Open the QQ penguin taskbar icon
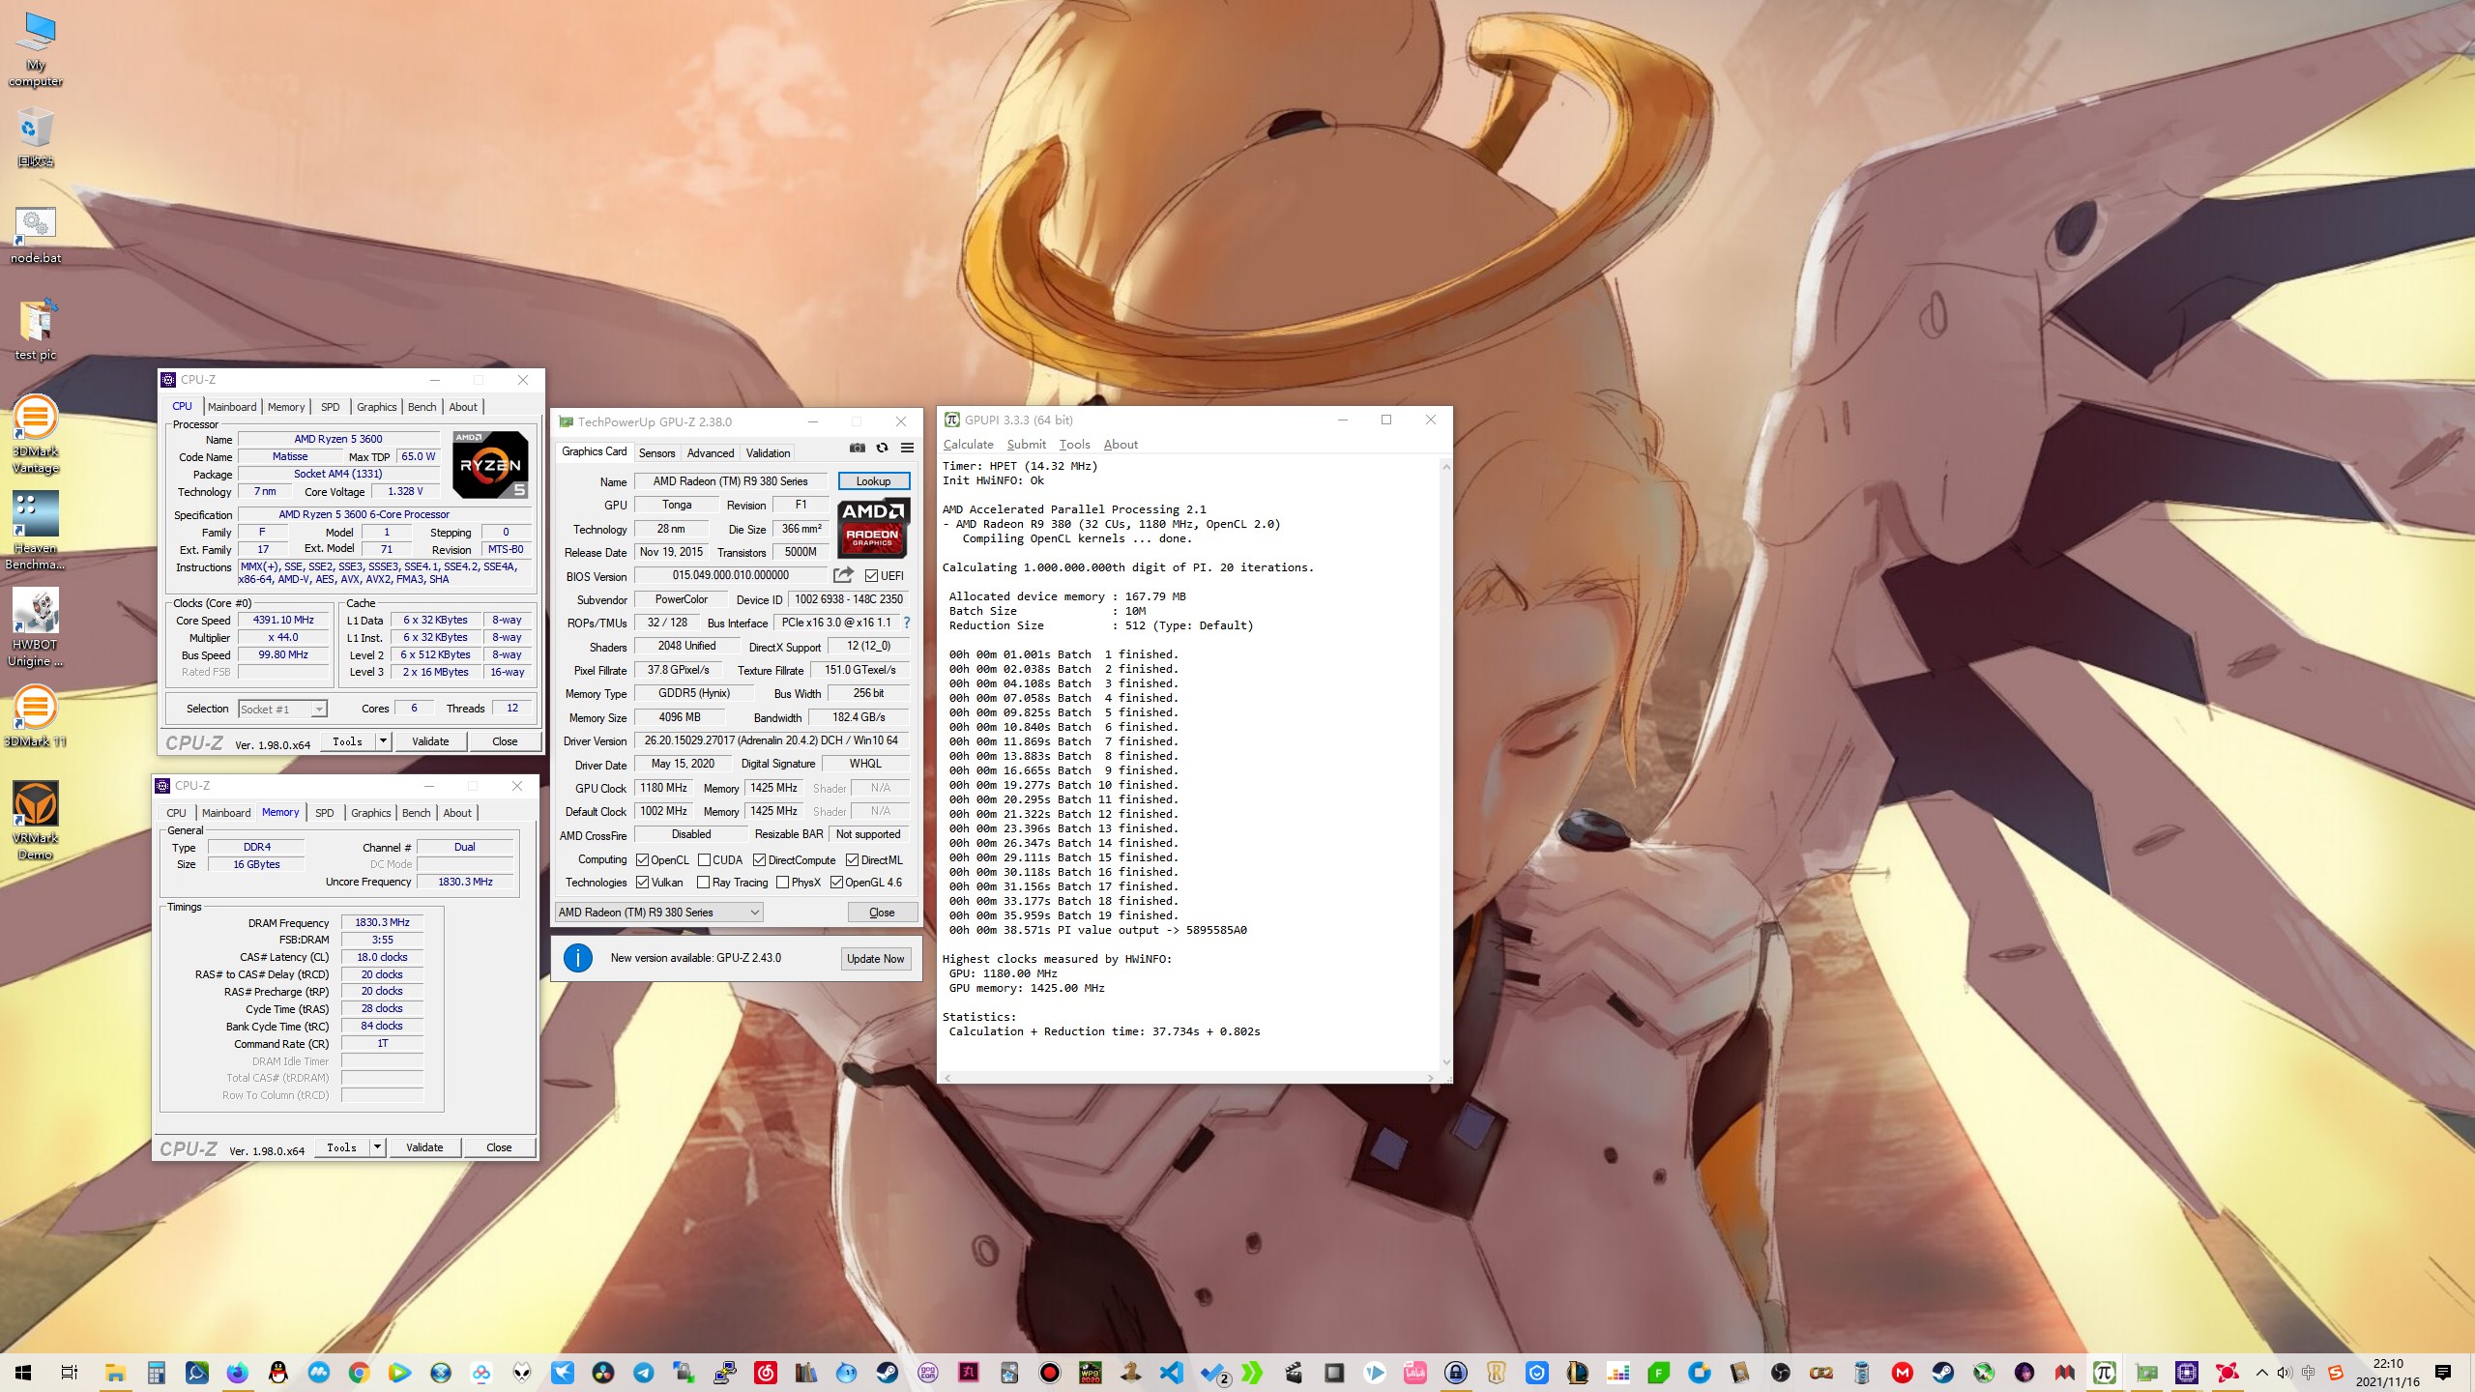This screenshot has width=2475, height=1392. tap(277, 1372)
